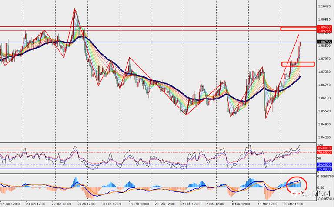Image resolution: width=334 pixels, height=207 pixels.
Task: Click the 20 Mar 12:00 time axis label
Action: (x=293, y=204)
